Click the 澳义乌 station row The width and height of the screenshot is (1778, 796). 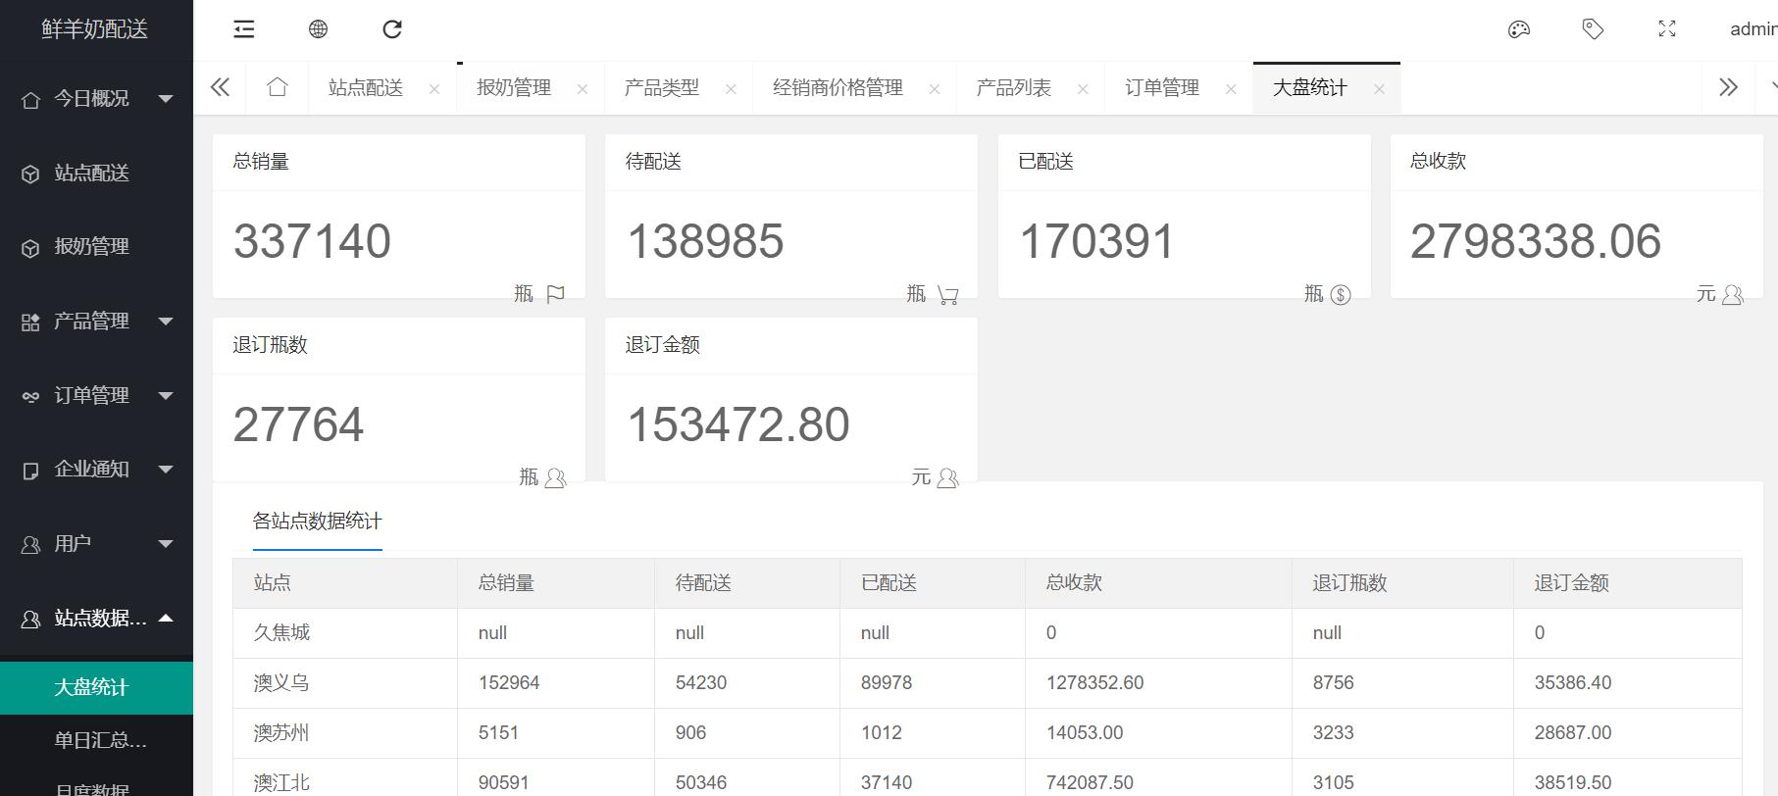coord(987,682)
